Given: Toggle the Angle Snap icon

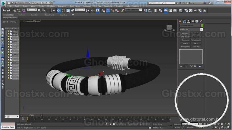Looking at the screenshot, I should coord(108,10).
